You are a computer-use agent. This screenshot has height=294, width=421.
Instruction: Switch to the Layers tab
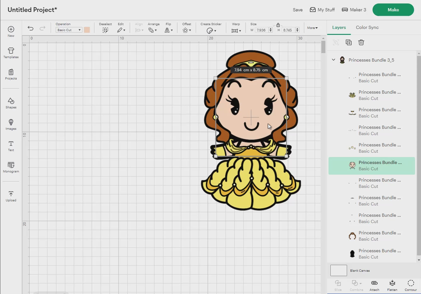[339, 27]
